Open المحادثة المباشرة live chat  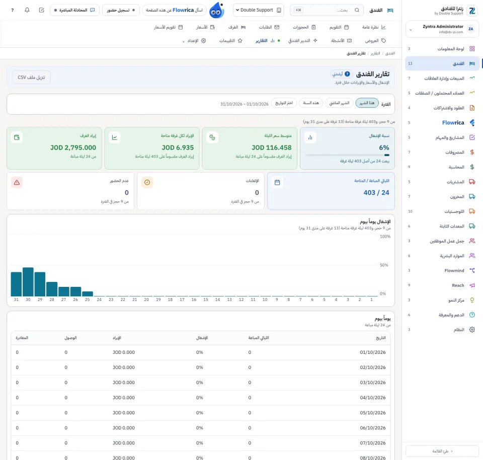tap(74, 10)
